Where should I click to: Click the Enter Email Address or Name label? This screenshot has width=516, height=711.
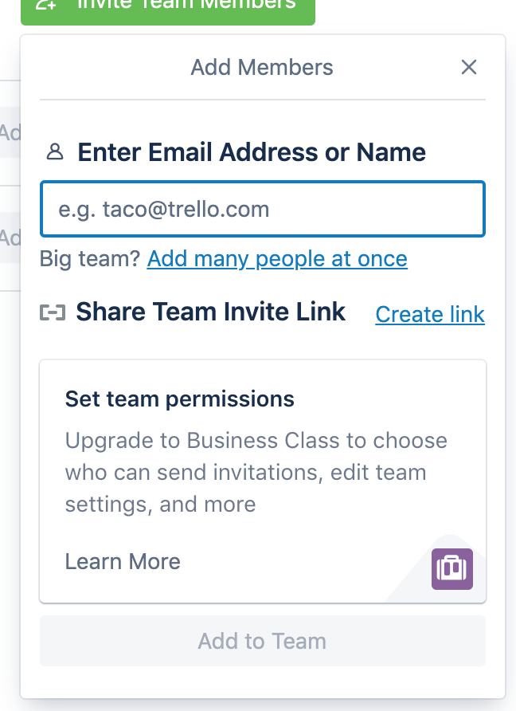pyautogui.click(x=252, y=152)
